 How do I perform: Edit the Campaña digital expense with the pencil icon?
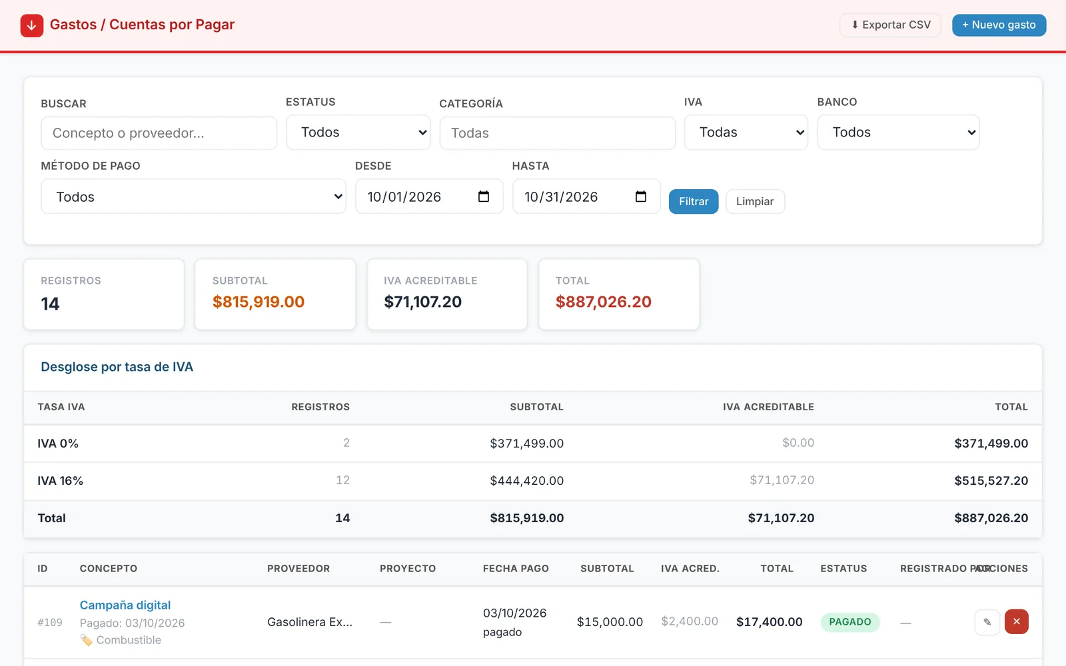(x=987, y=622)
